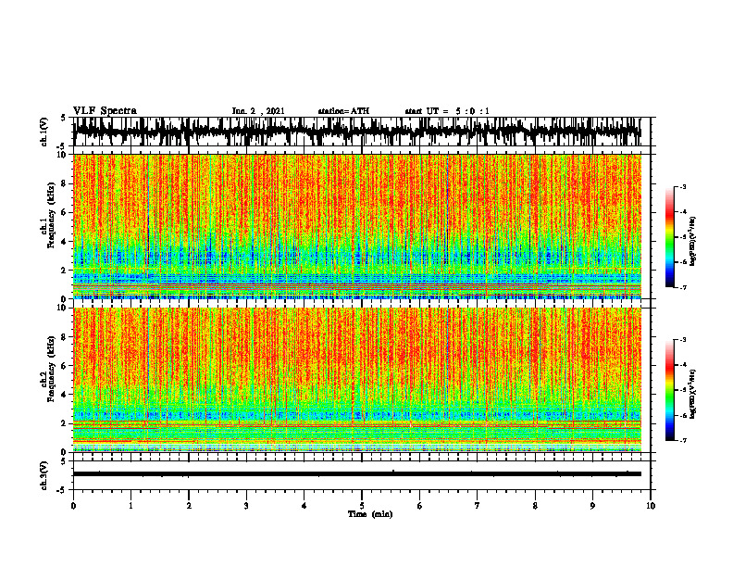This screenshot has height=567, width=733.
Task: Click the "VLF Spectra" plot title
Action: pyautogui.click(x=105, y=111)
